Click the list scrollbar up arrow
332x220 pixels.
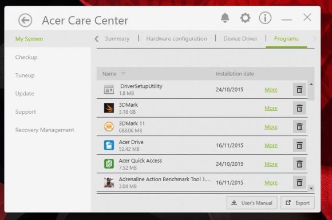pos(311,84)
